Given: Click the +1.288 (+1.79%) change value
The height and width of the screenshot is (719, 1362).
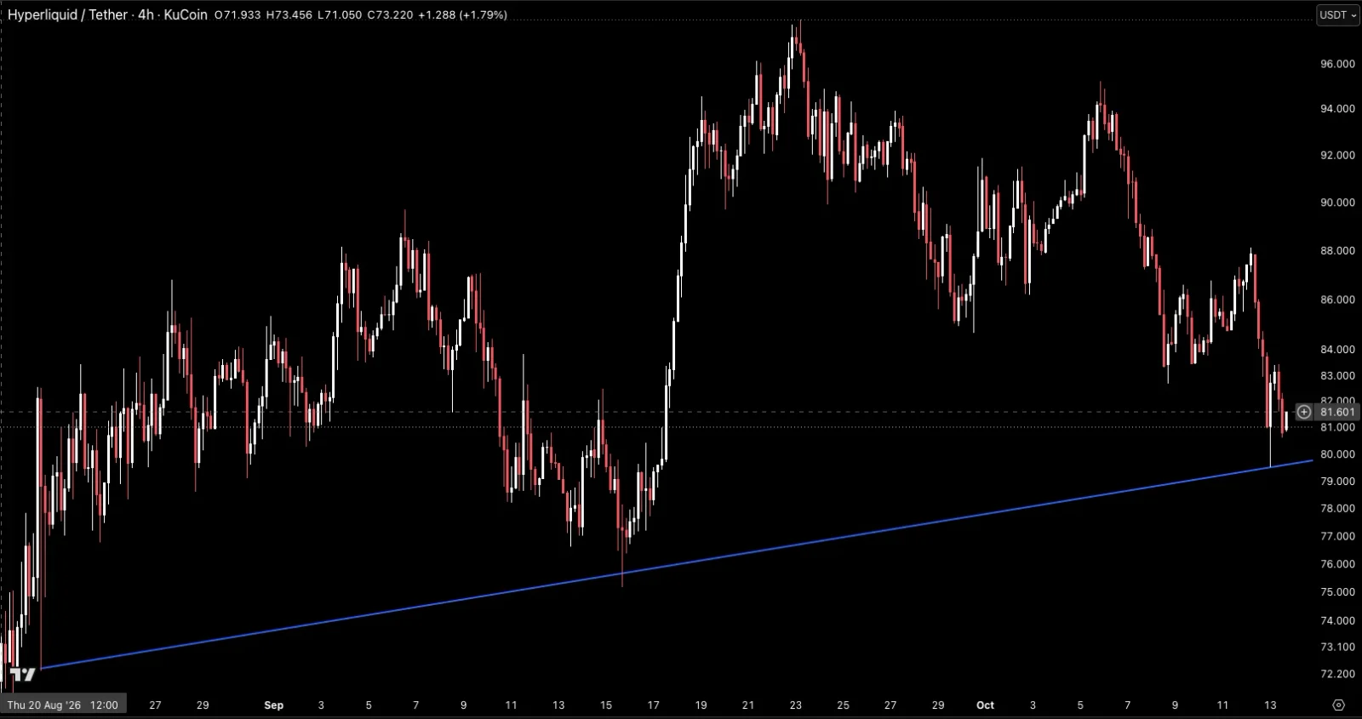Looking at the screenshot, I should click(462, 14).
